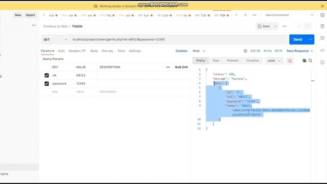This screenshot has width=327, height=184.
Task: Switch to the Tests tab
Action: tap(121, 51)
